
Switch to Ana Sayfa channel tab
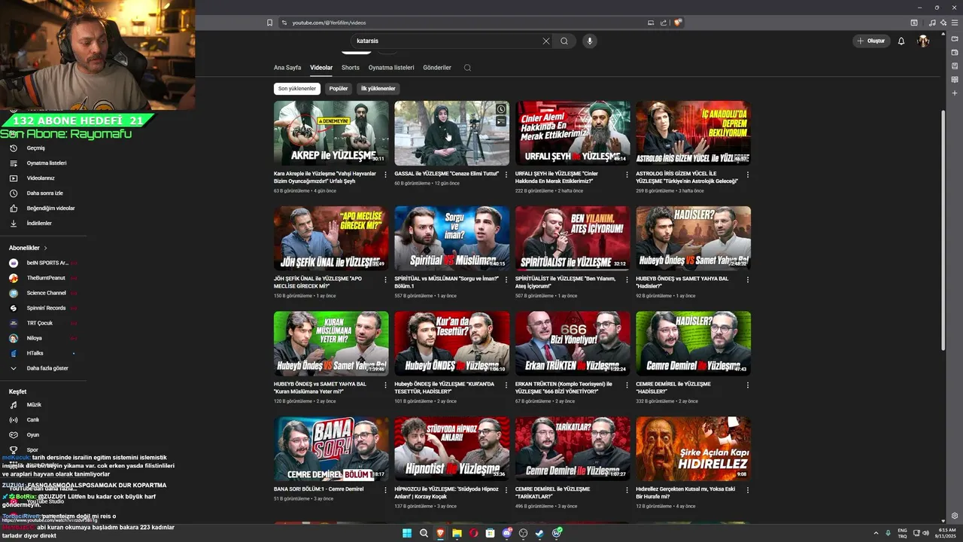point(287,68)
